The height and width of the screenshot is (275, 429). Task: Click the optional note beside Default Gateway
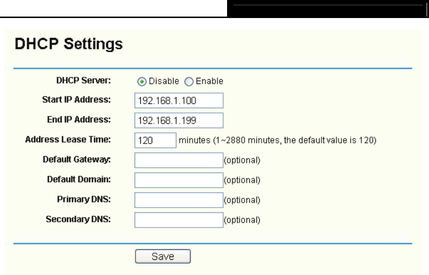pyautogui.click(x=242, y=160)
